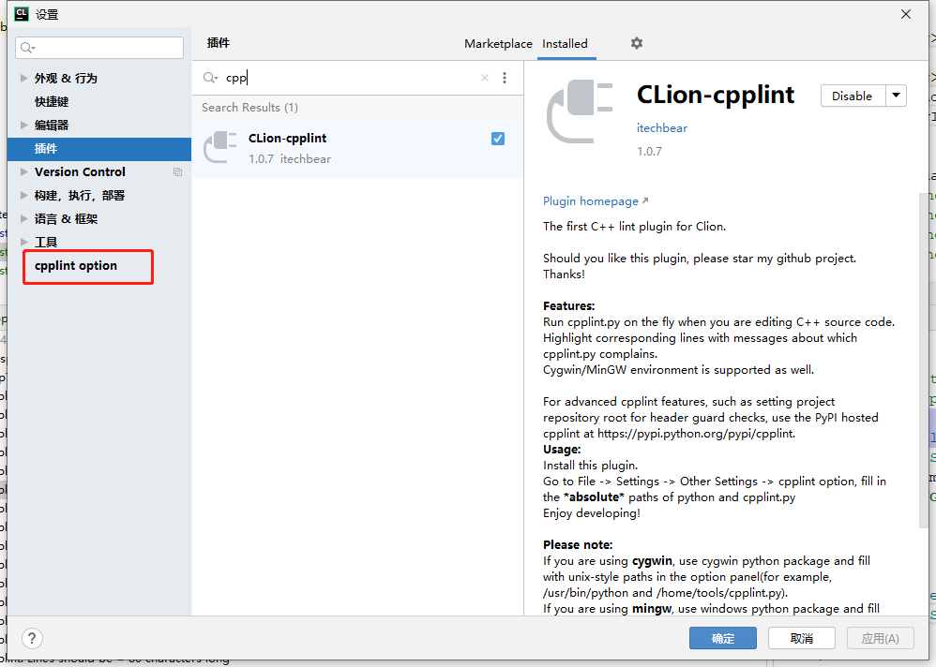Screen dimensions: 936x667
Task: Expand the 外观 & 行为 tree node
Action: click(x=23, y=78)
